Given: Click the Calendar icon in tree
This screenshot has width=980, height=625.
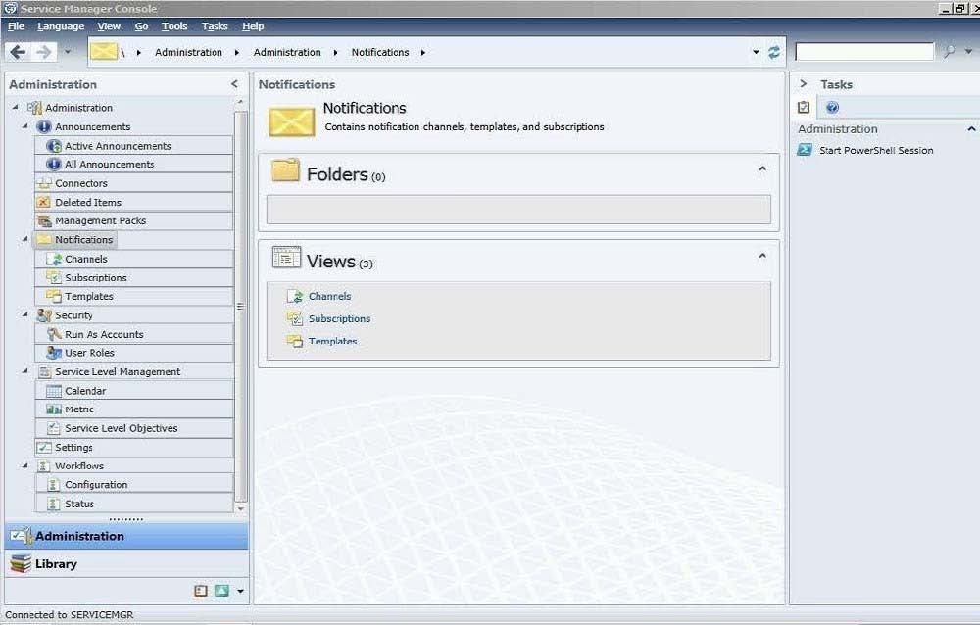Looking at the screenshot, I should [54, 391].
